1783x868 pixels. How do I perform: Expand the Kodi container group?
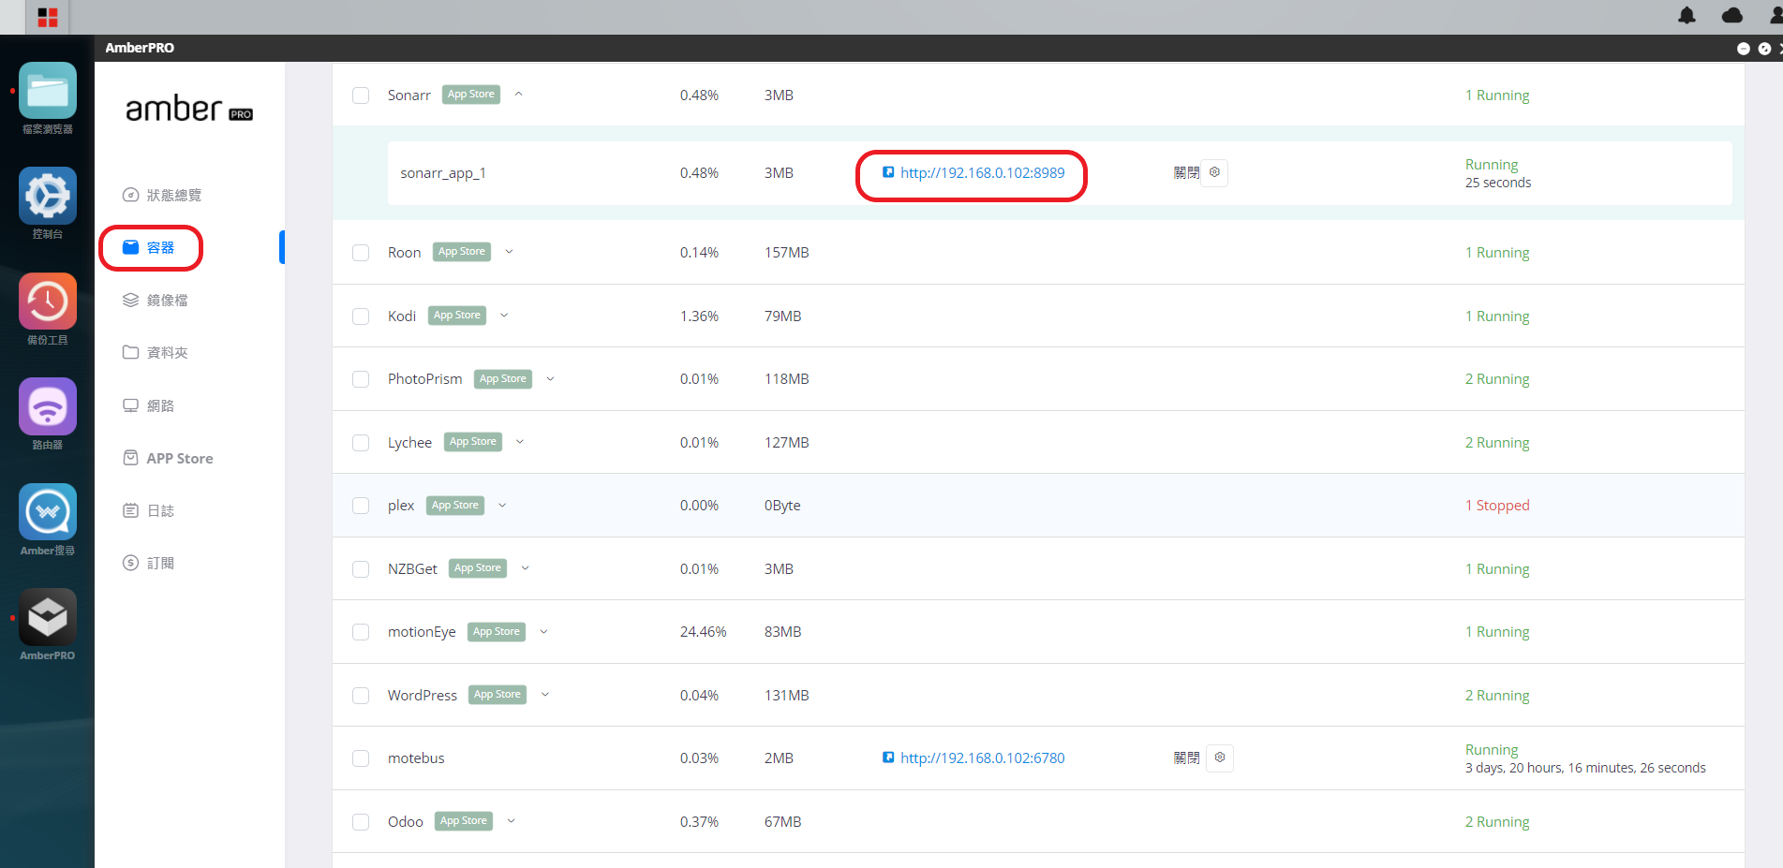(x=504, y=315)
